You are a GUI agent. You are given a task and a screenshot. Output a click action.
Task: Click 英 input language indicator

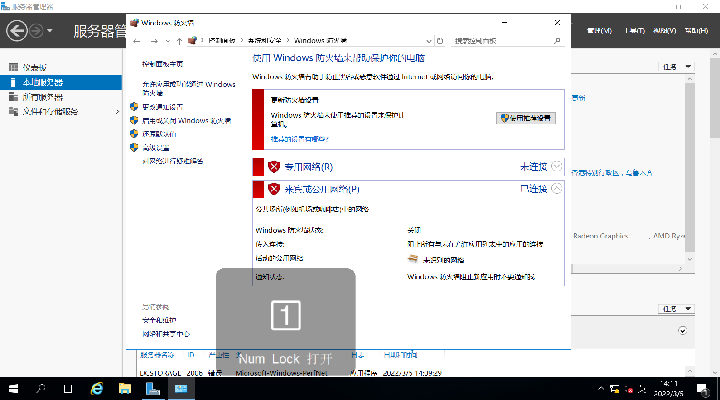642,389
